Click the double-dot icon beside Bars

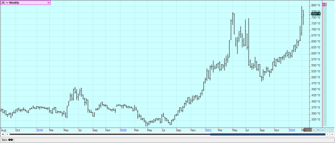coord(10,140)
